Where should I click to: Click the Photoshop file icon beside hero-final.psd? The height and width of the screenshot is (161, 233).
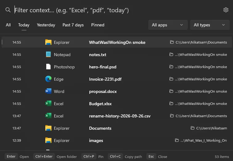48,67
